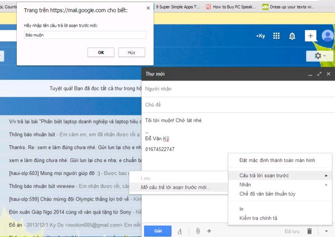Viewport: 335px width, 237px height.
Task: Switch to the 'How to Buy PC Speak...' tab
Action: pos(231,7)
